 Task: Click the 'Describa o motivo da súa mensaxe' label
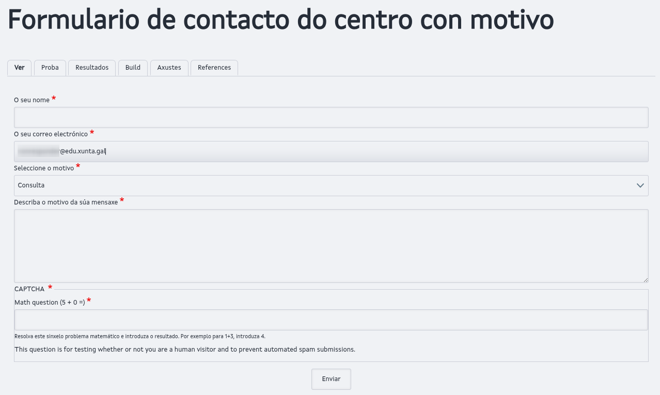click(x=66, y=202)
